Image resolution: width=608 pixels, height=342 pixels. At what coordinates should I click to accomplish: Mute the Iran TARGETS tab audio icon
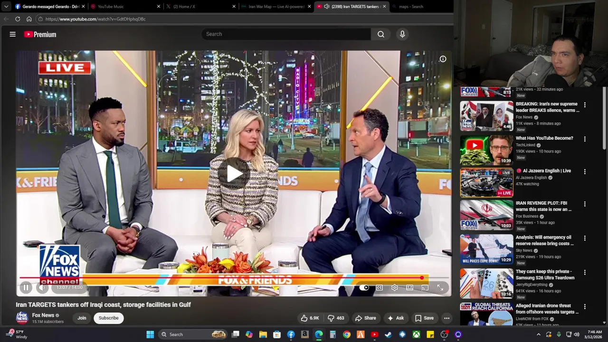pyautogui.click(x=327, y=7)
